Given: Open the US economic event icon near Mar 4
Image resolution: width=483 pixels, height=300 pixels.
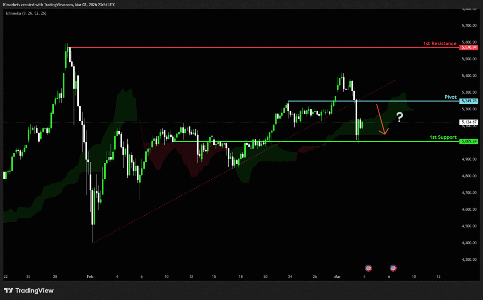Looking at the screenshot, I should [x=368, y=267].
